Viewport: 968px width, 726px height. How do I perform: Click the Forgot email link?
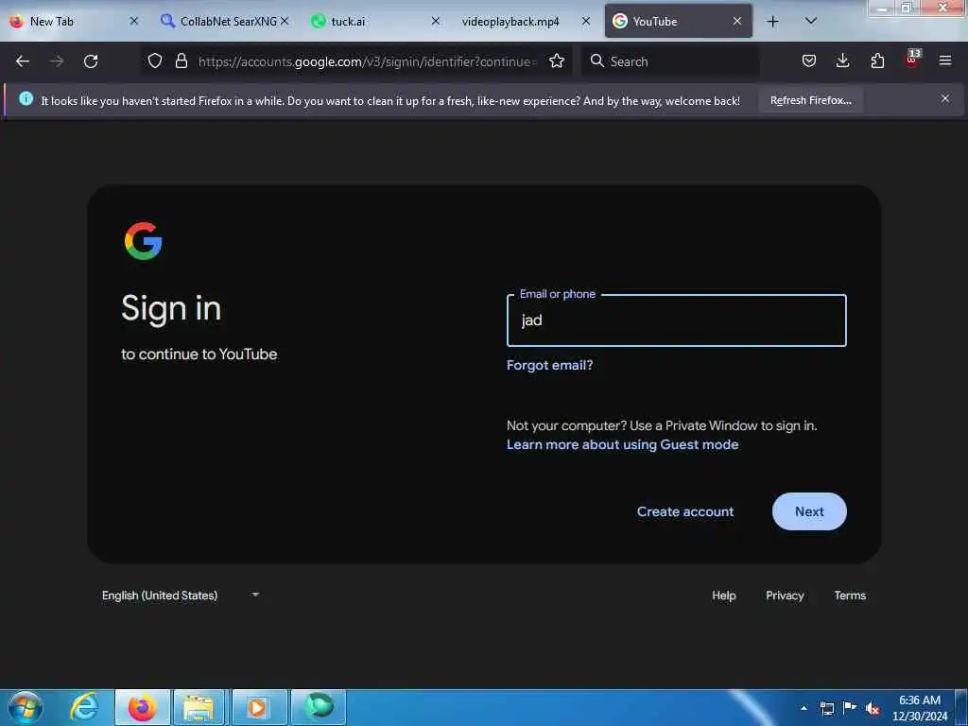(x=549, y=365)
